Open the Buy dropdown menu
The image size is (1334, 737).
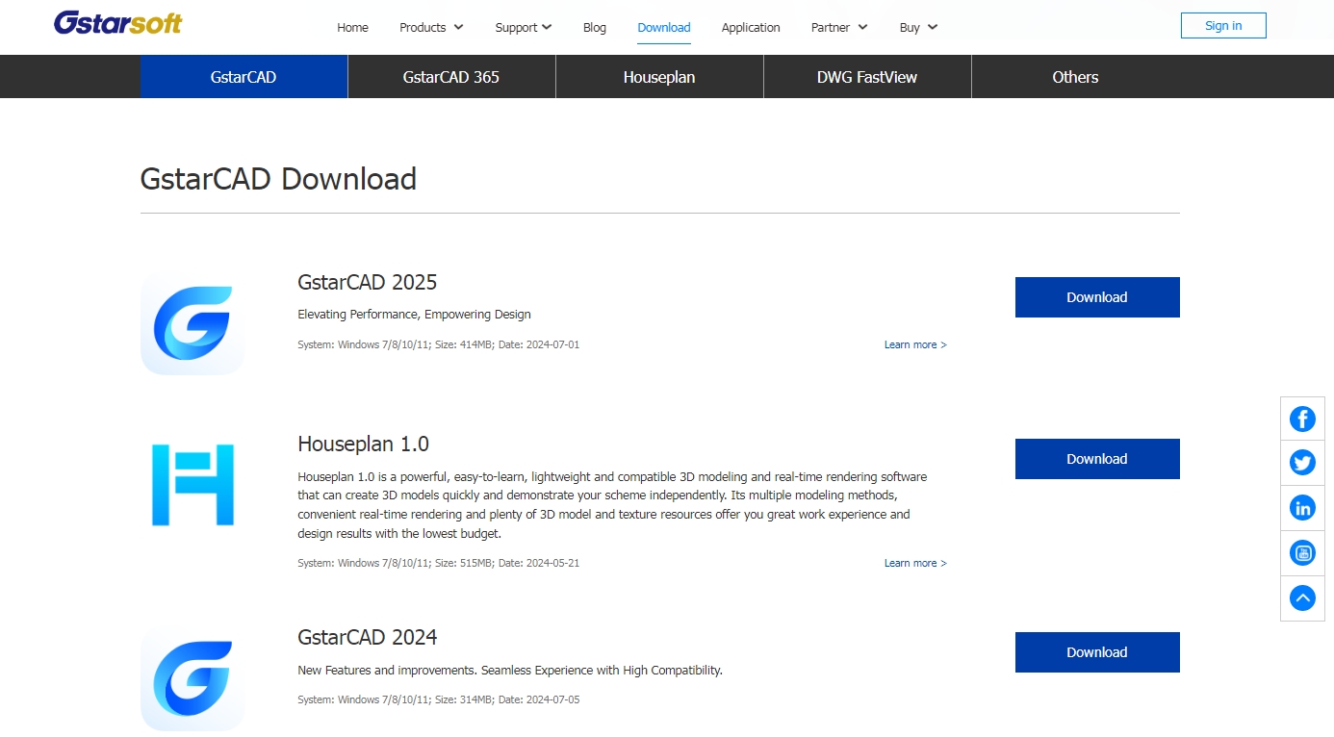tap(918, 28)
